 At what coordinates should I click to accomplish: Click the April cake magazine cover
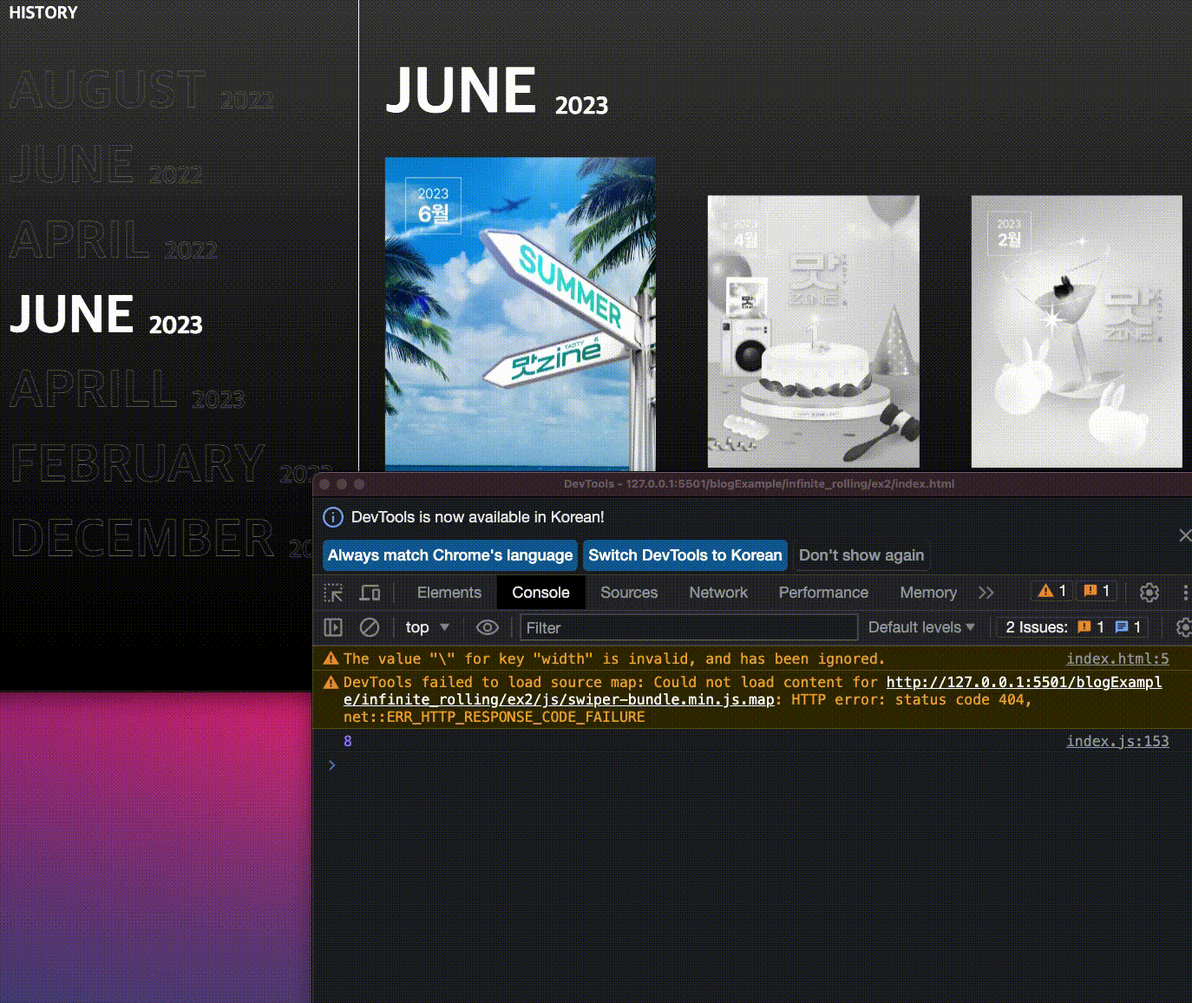point(813,331)
